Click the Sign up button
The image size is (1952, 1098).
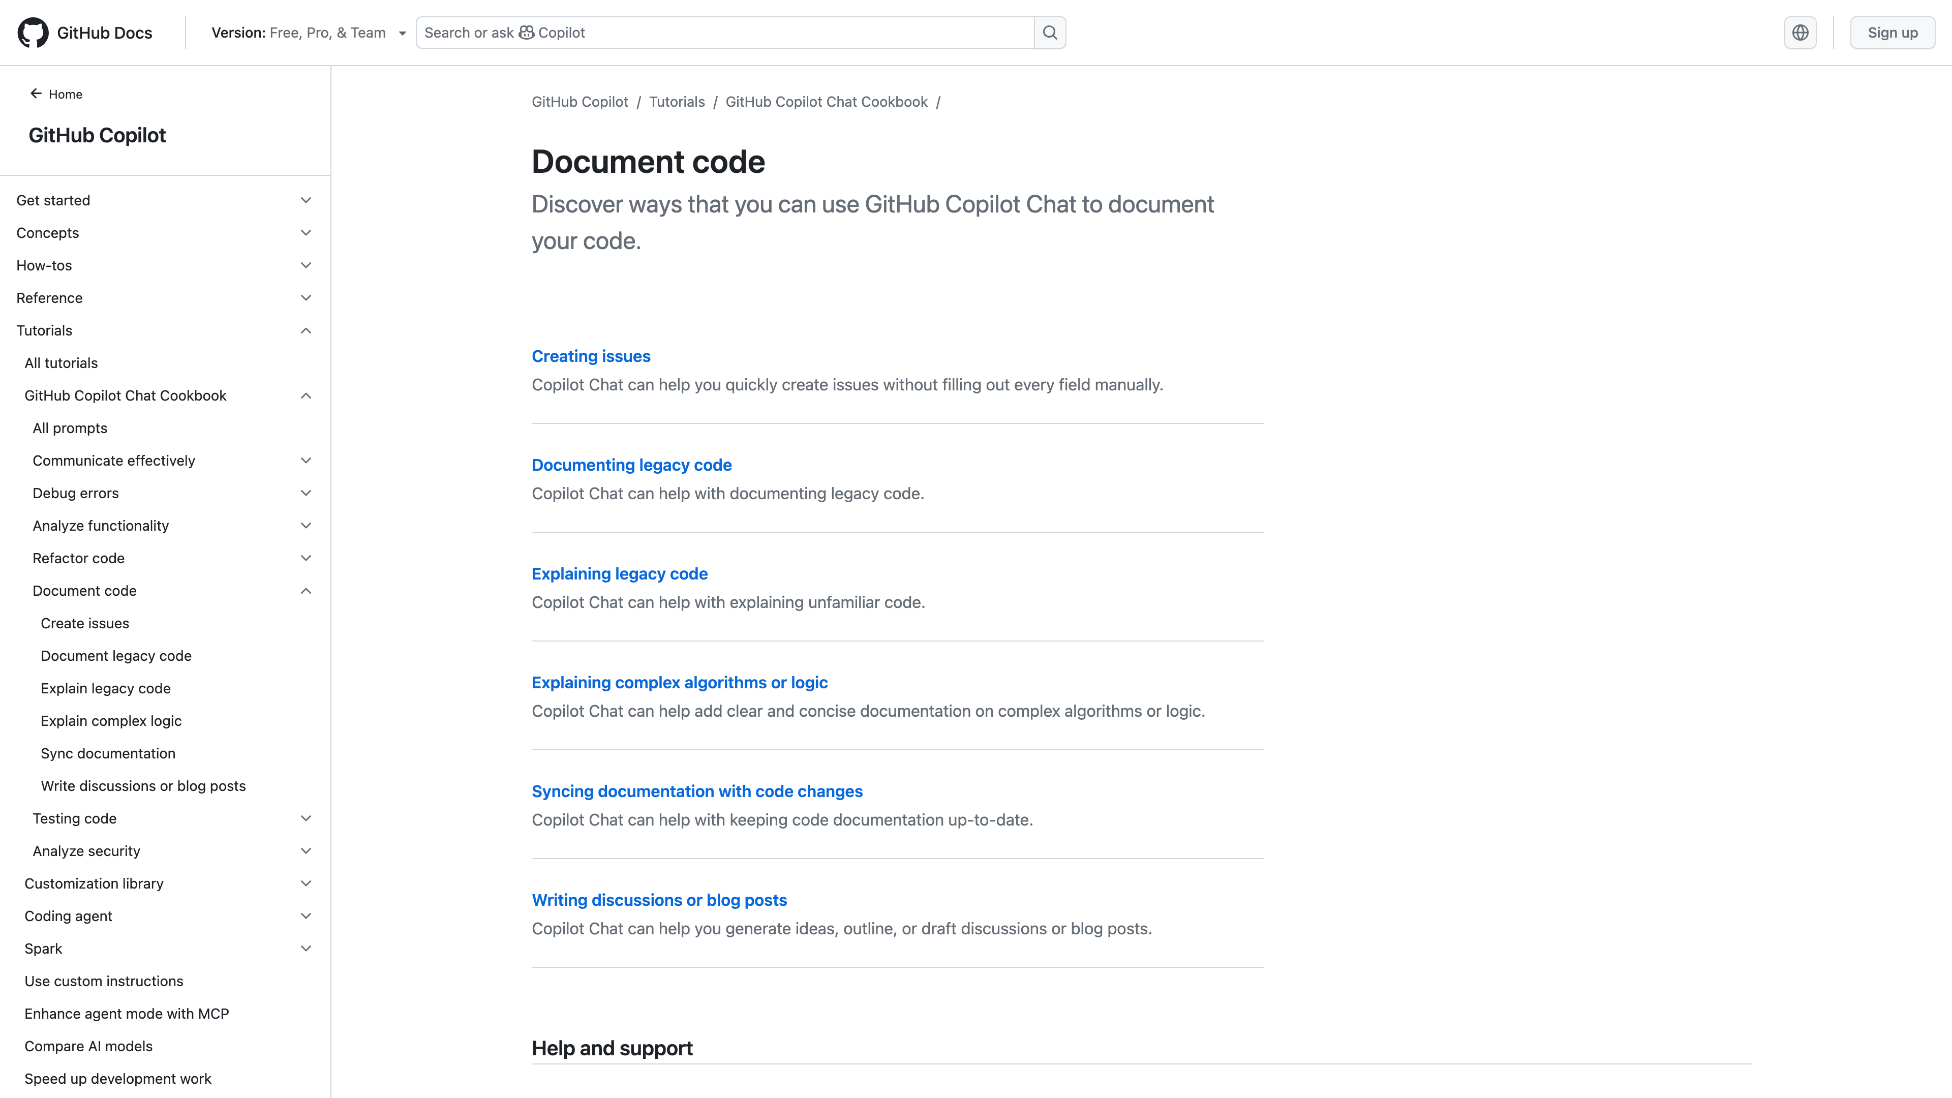(x=1892, y=32)
